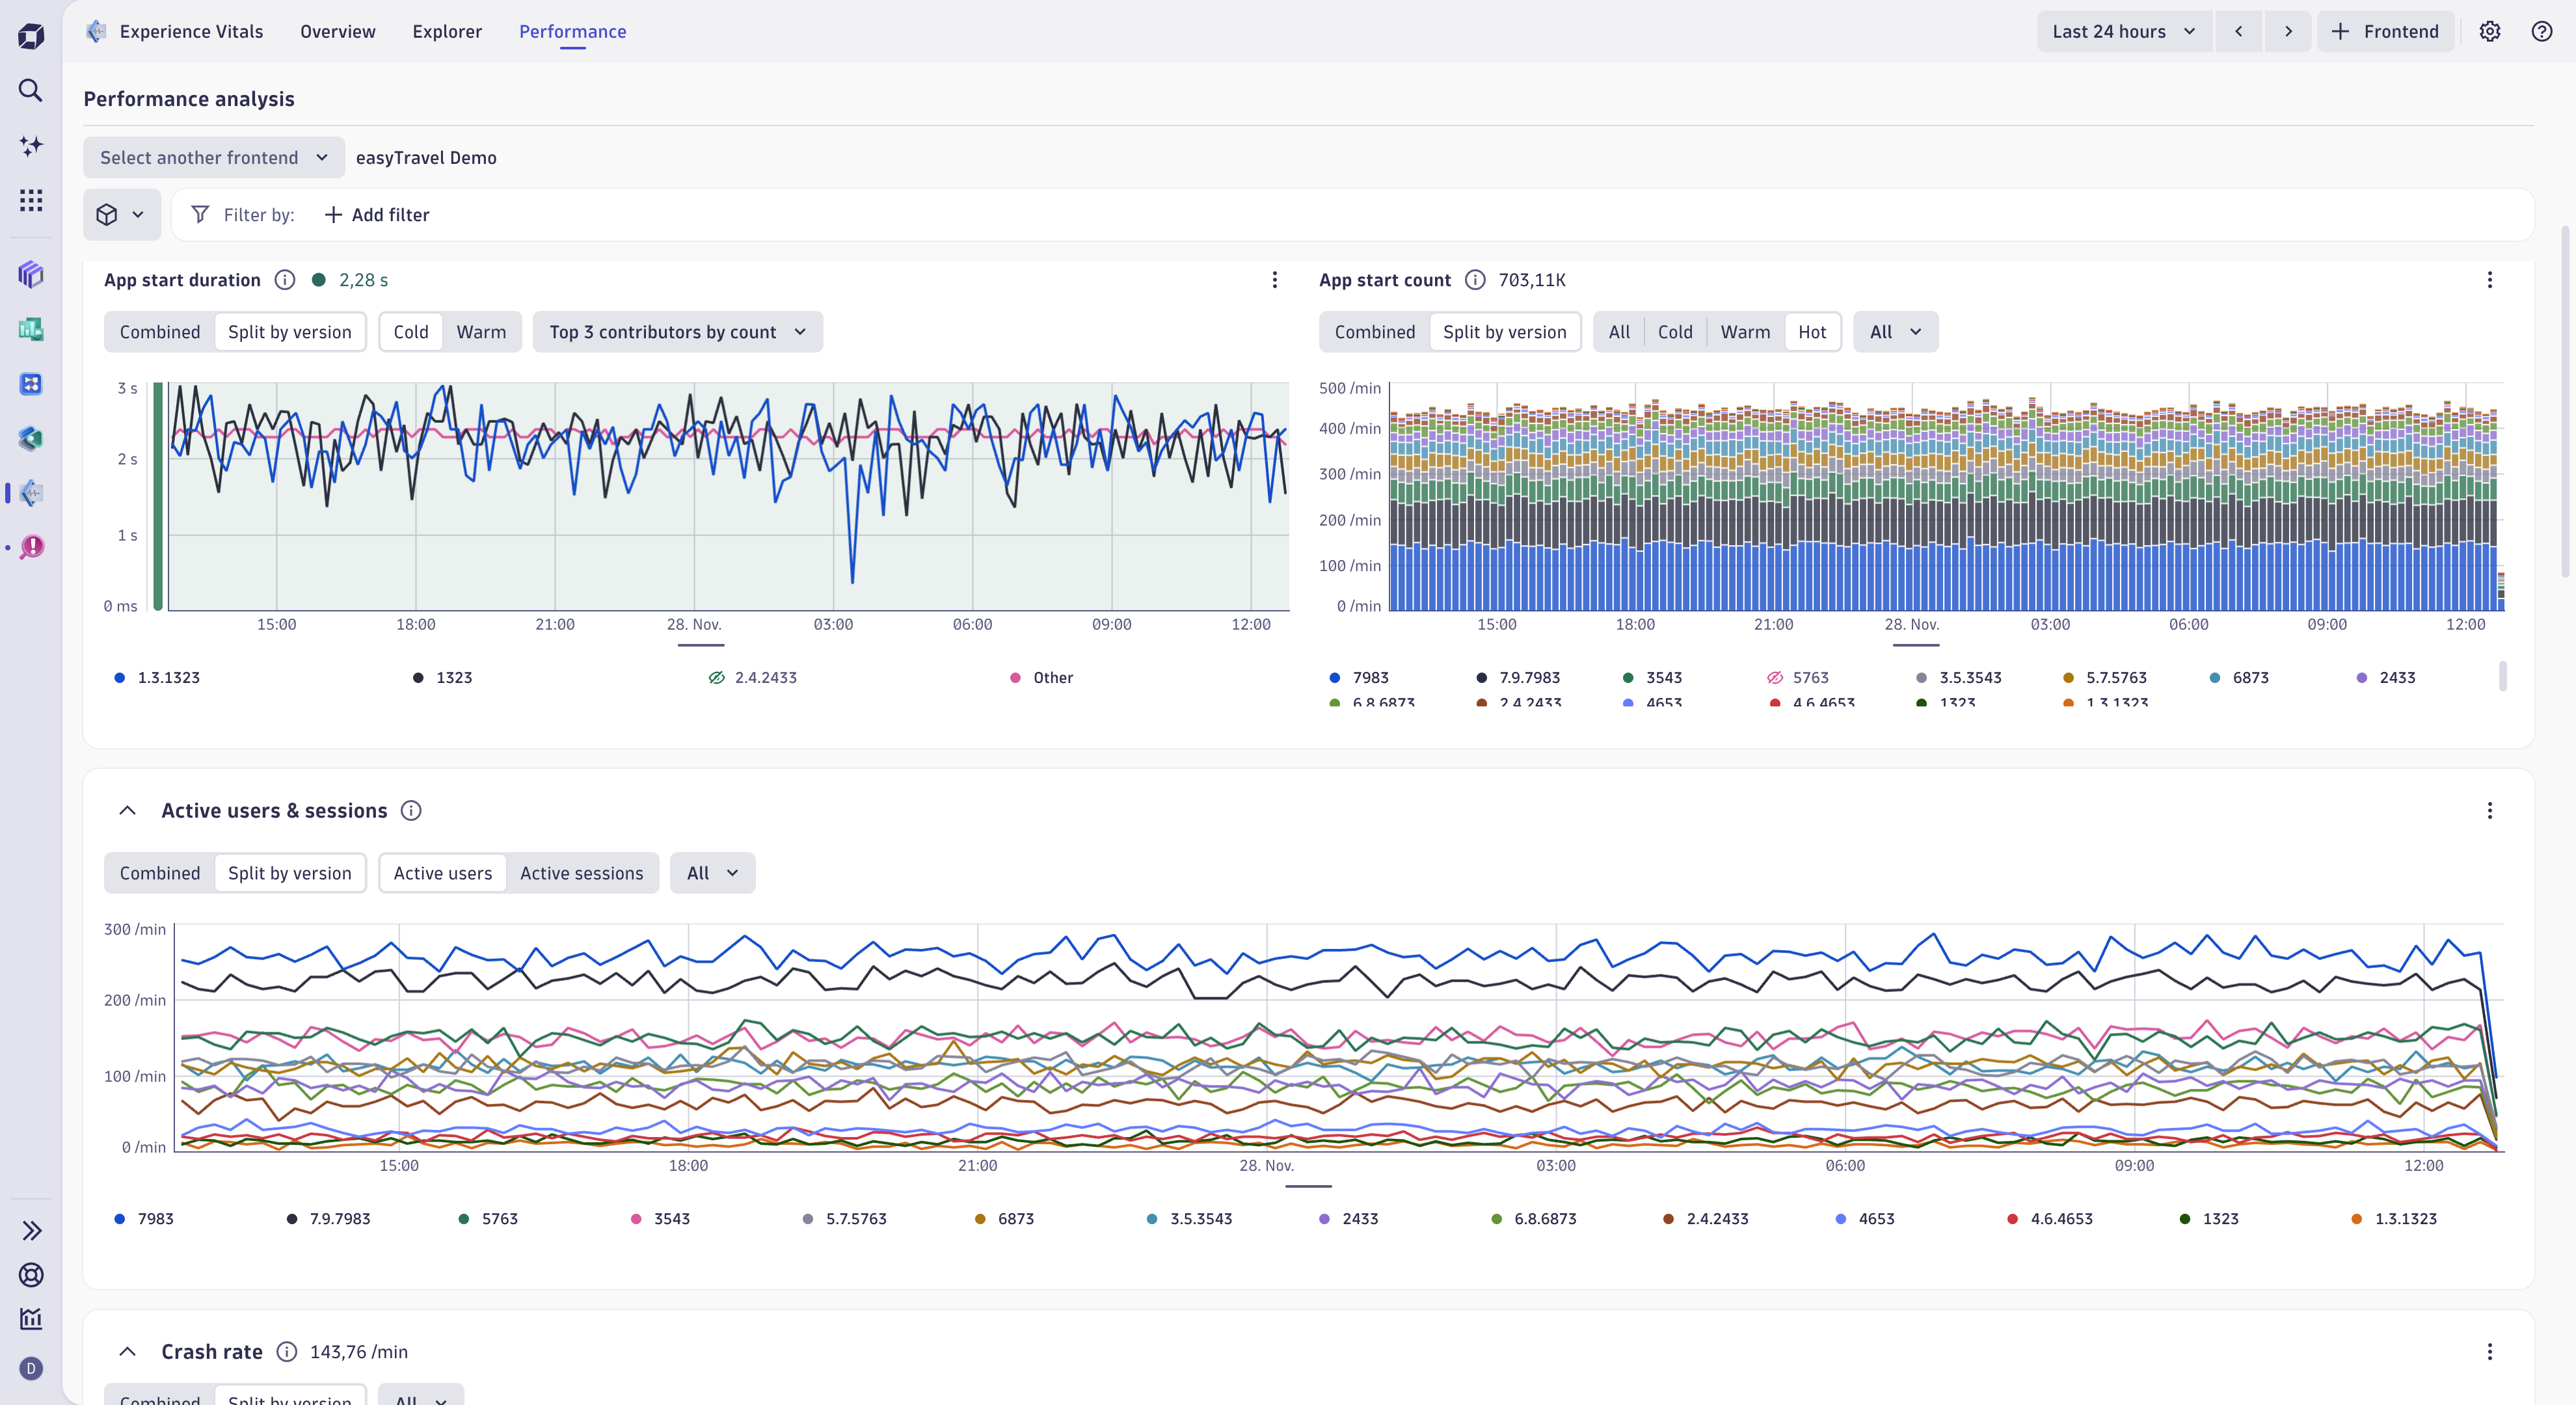Collapse the Crash rate section
The height and width of the screenshot is (1405, 2576).
127,1352
